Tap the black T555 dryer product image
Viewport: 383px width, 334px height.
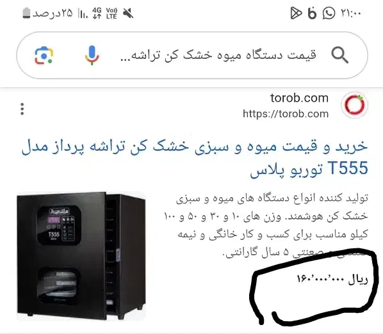(x=81, y=256)
